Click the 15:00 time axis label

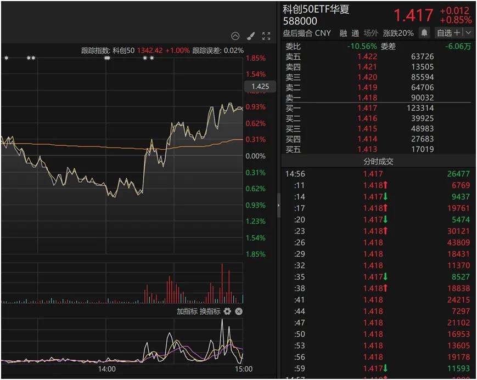[x=244, y=369]
